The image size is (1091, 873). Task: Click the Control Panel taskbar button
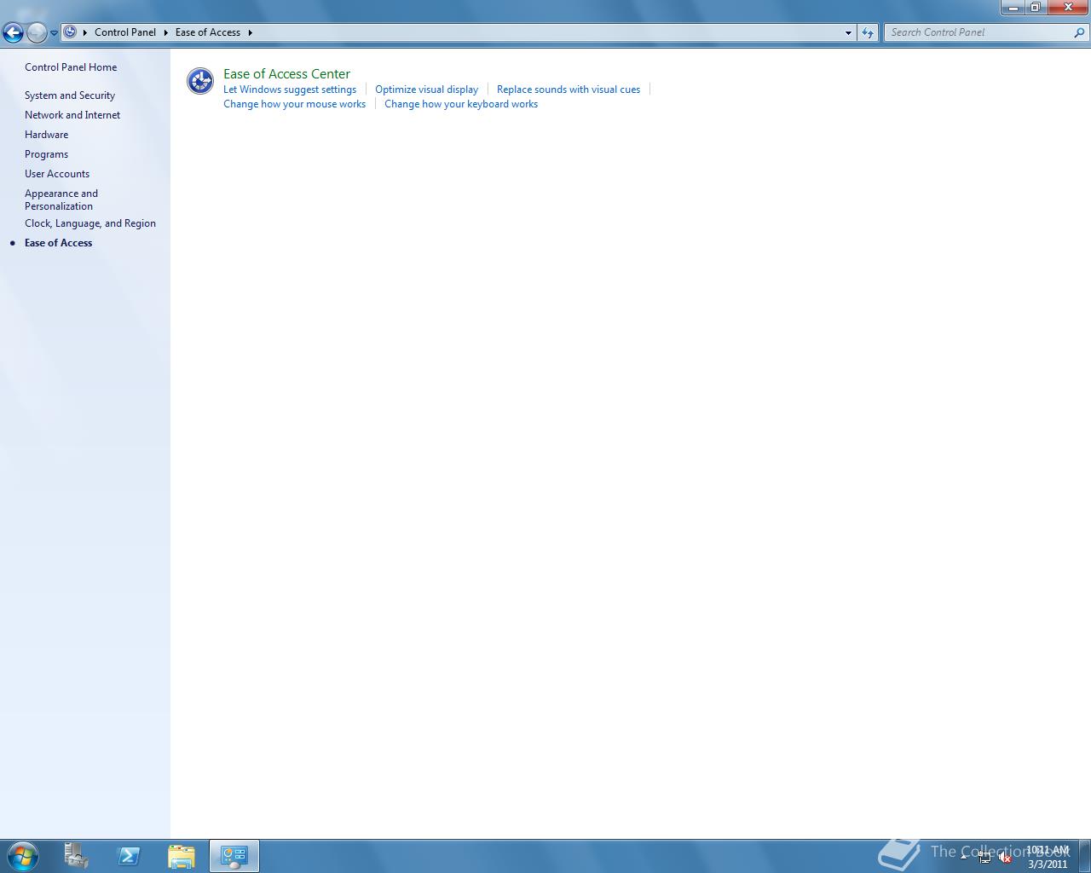tap(234, 856)
